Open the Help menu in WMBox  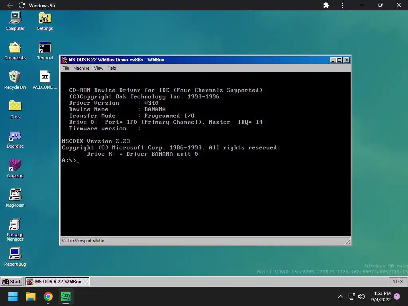tap(112, 68)
